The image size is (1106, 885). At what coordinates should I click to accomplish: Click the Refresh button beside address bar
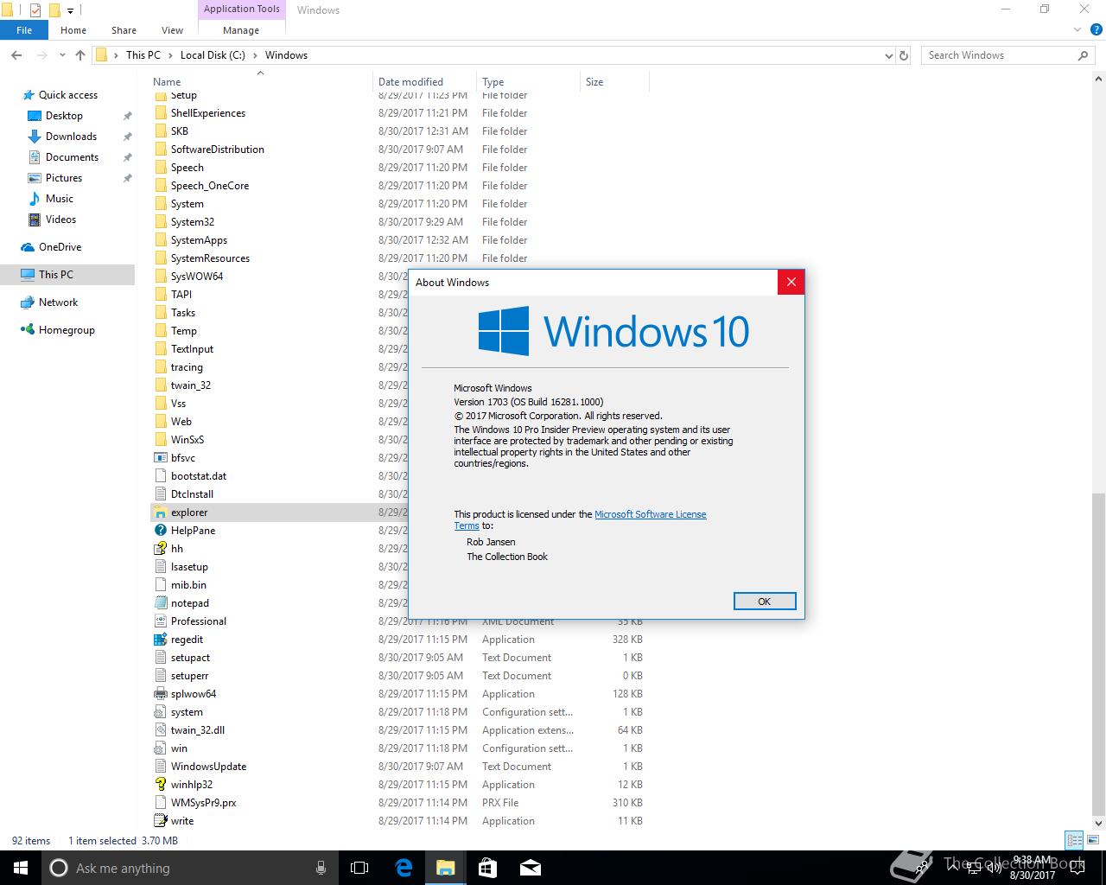904,55
